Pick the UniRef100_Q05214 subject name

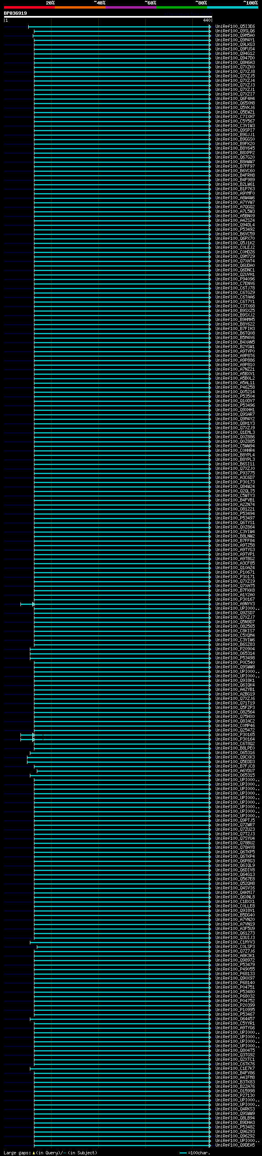coord(235,392)
